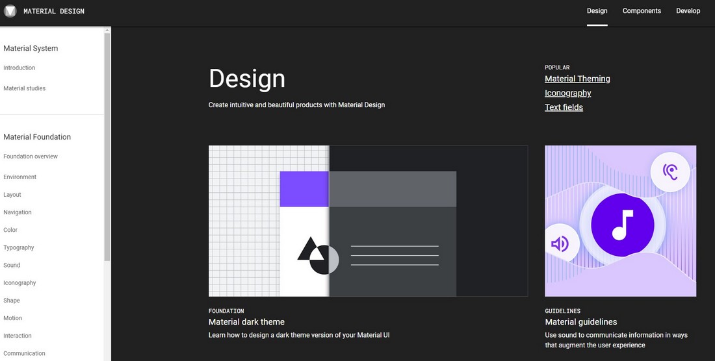This screenshot has height=361, width=715.
Task: Click the GUIDELINES label text
Action: pos(563,311)
